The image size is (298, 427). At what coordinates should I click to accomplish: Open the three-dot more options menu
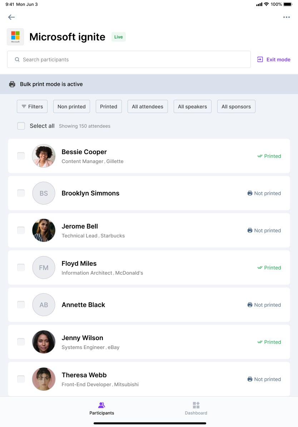[286, 17]
